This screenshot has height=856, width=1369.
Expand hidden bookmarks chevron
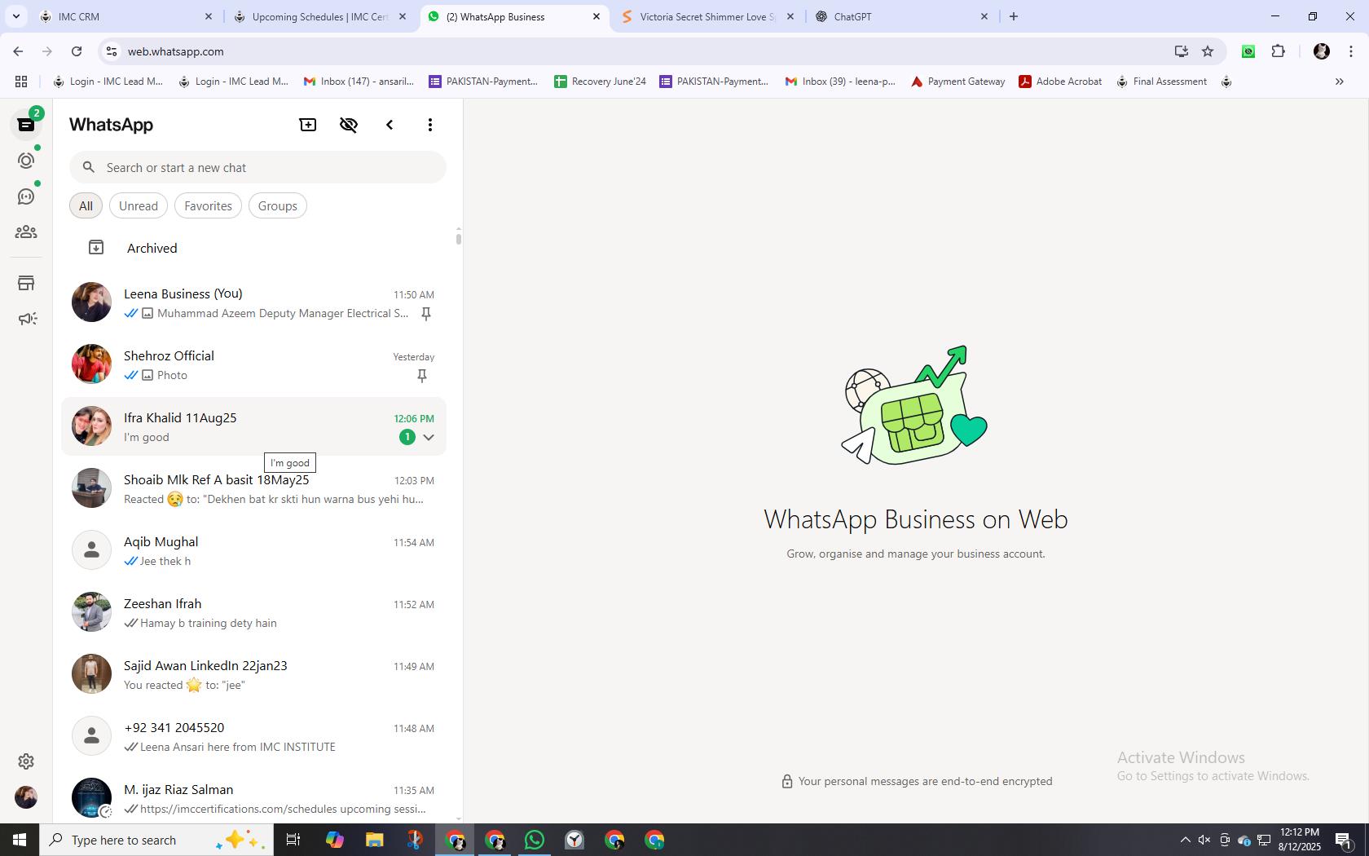pyautogui.click(x=1339, y=82)
